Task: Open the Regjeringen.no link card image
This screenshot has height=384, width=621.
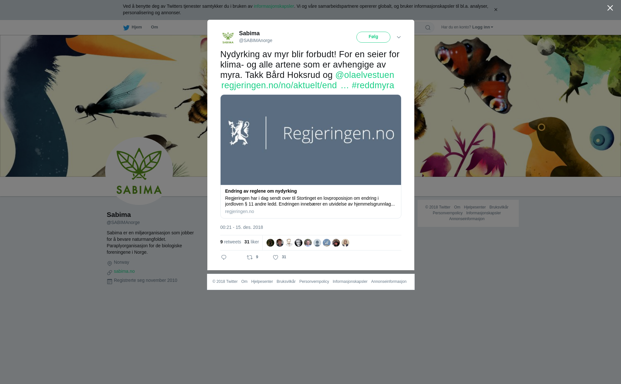Action: (311, 140)
